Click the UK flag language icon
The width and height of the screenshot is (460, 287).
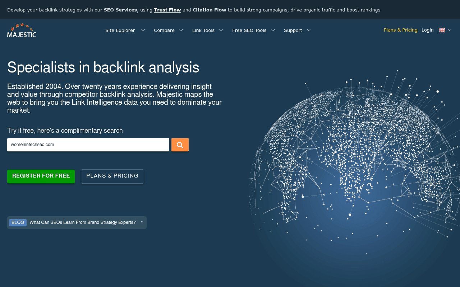click(442, 30)
